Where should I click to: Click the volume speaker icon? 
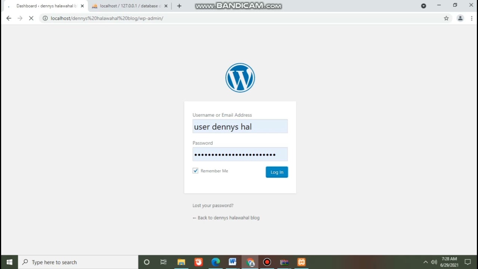pyautogui.click(x=434, y=262)
